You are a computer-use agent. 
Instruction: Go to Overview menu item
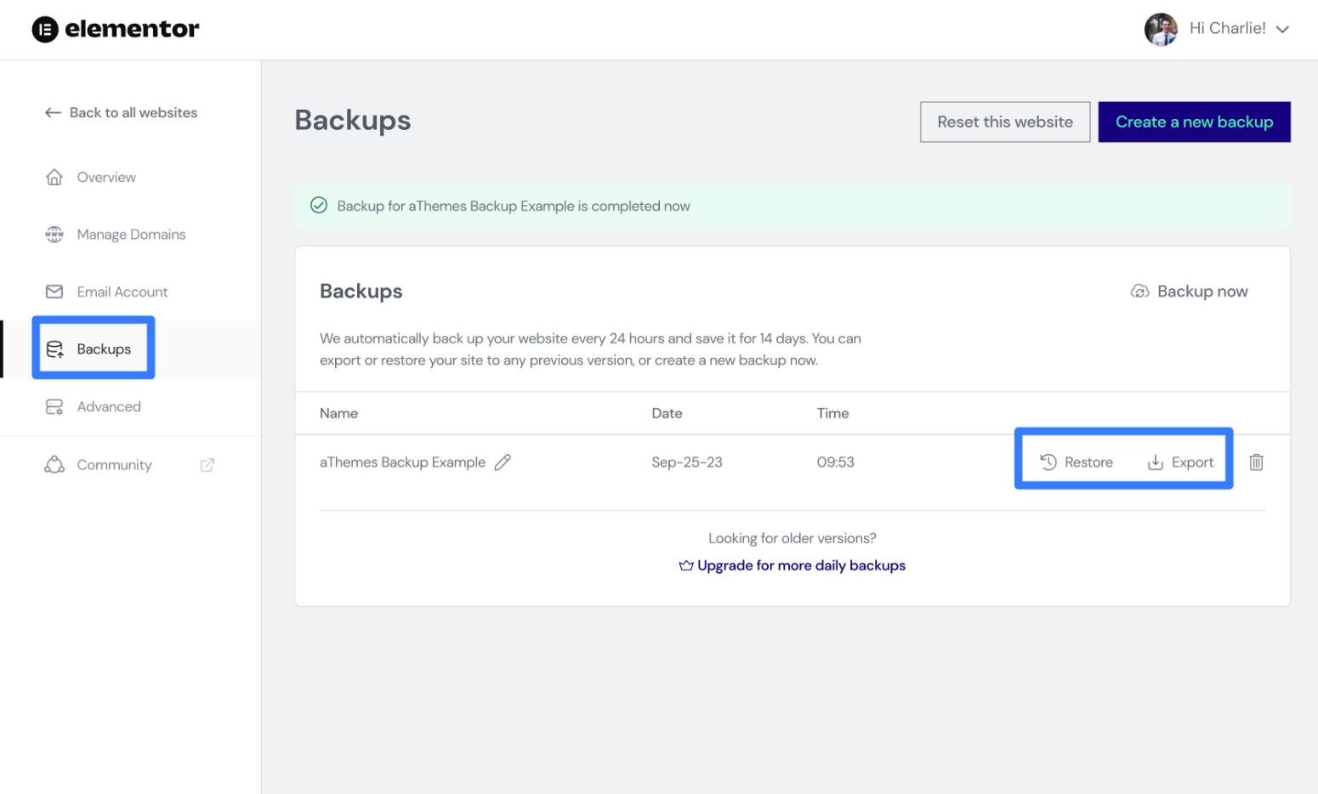coord(106,177)
